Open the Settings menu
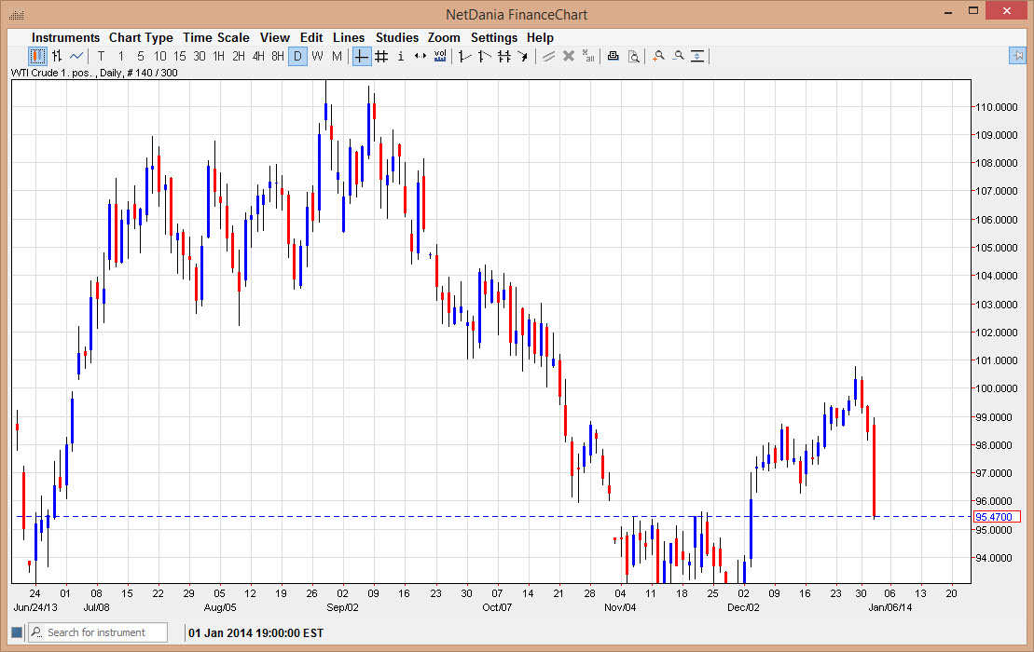 coord(493,37)
